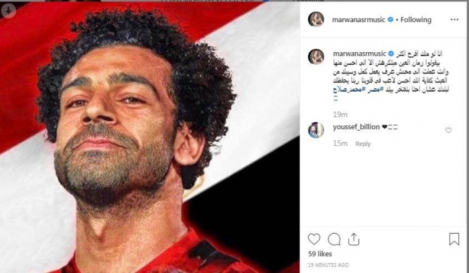View the 59 likes list
Image resolution: width=469 pixels, height=273 pixels.
320,254
